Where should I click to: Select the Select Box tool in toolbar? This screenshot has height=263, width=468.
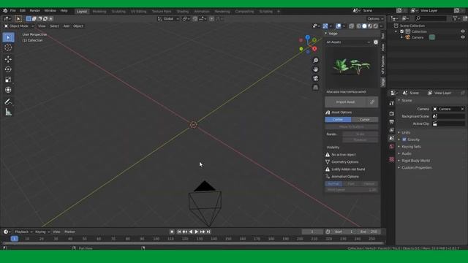click(x=8, y=37)
